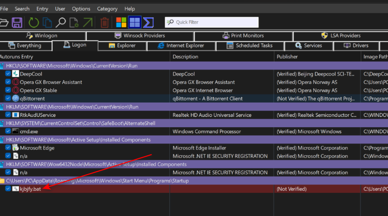Click the Find magnifier toolbar icon
The height and width of the screenshot is (216, 388).
point(60,23)
